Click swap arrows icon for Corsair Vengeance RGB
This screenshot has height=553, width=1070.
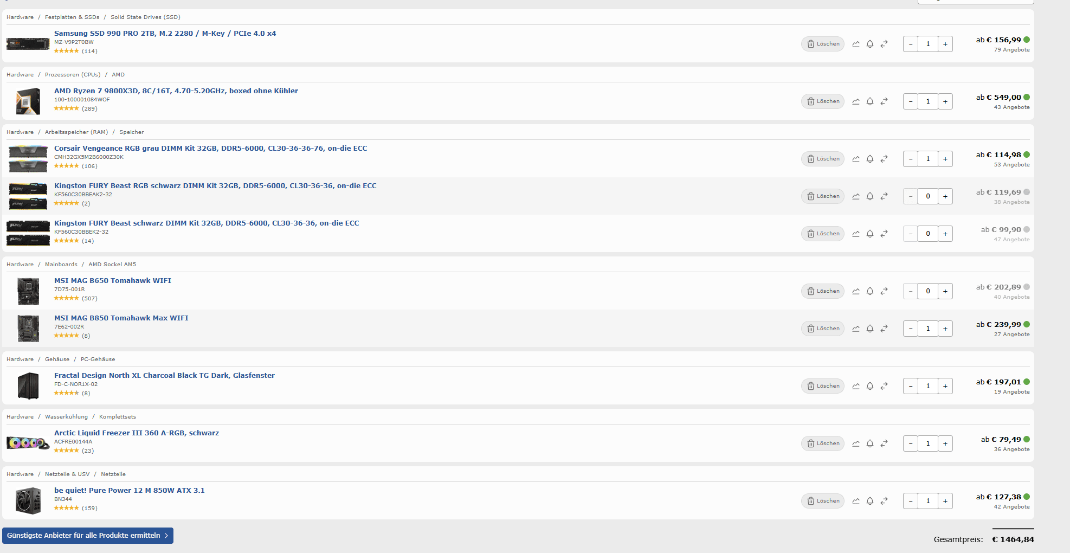tap(884, 159)
